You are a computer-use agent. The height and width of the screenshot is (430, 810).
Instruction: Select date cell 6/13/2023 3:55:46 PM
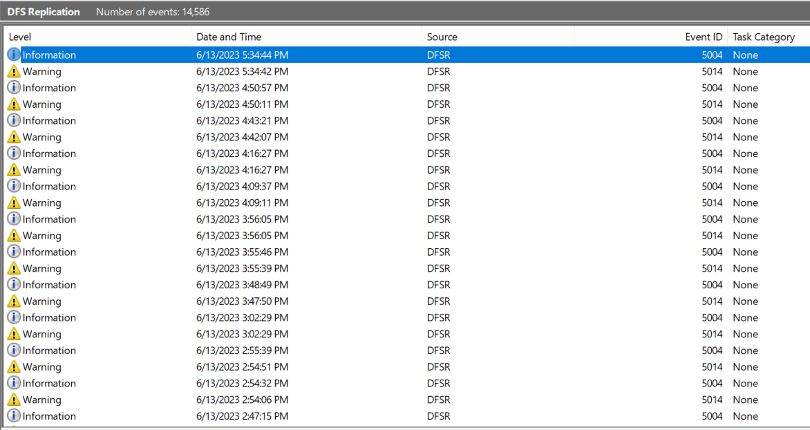click(243, 252)
